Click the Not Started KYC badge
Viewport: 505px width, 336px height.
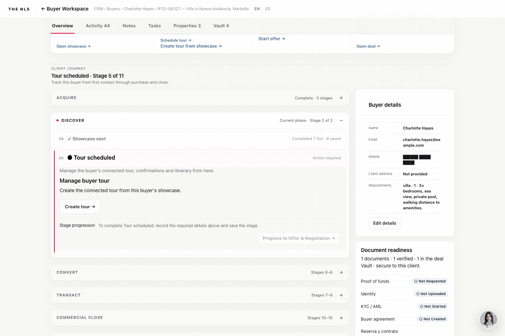click(x=433, y=307)
